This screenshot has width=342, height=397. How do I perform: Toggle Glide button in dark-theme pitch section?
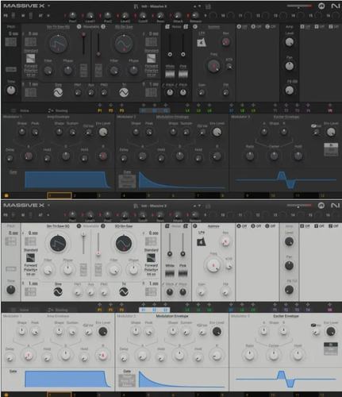[11, 69]
